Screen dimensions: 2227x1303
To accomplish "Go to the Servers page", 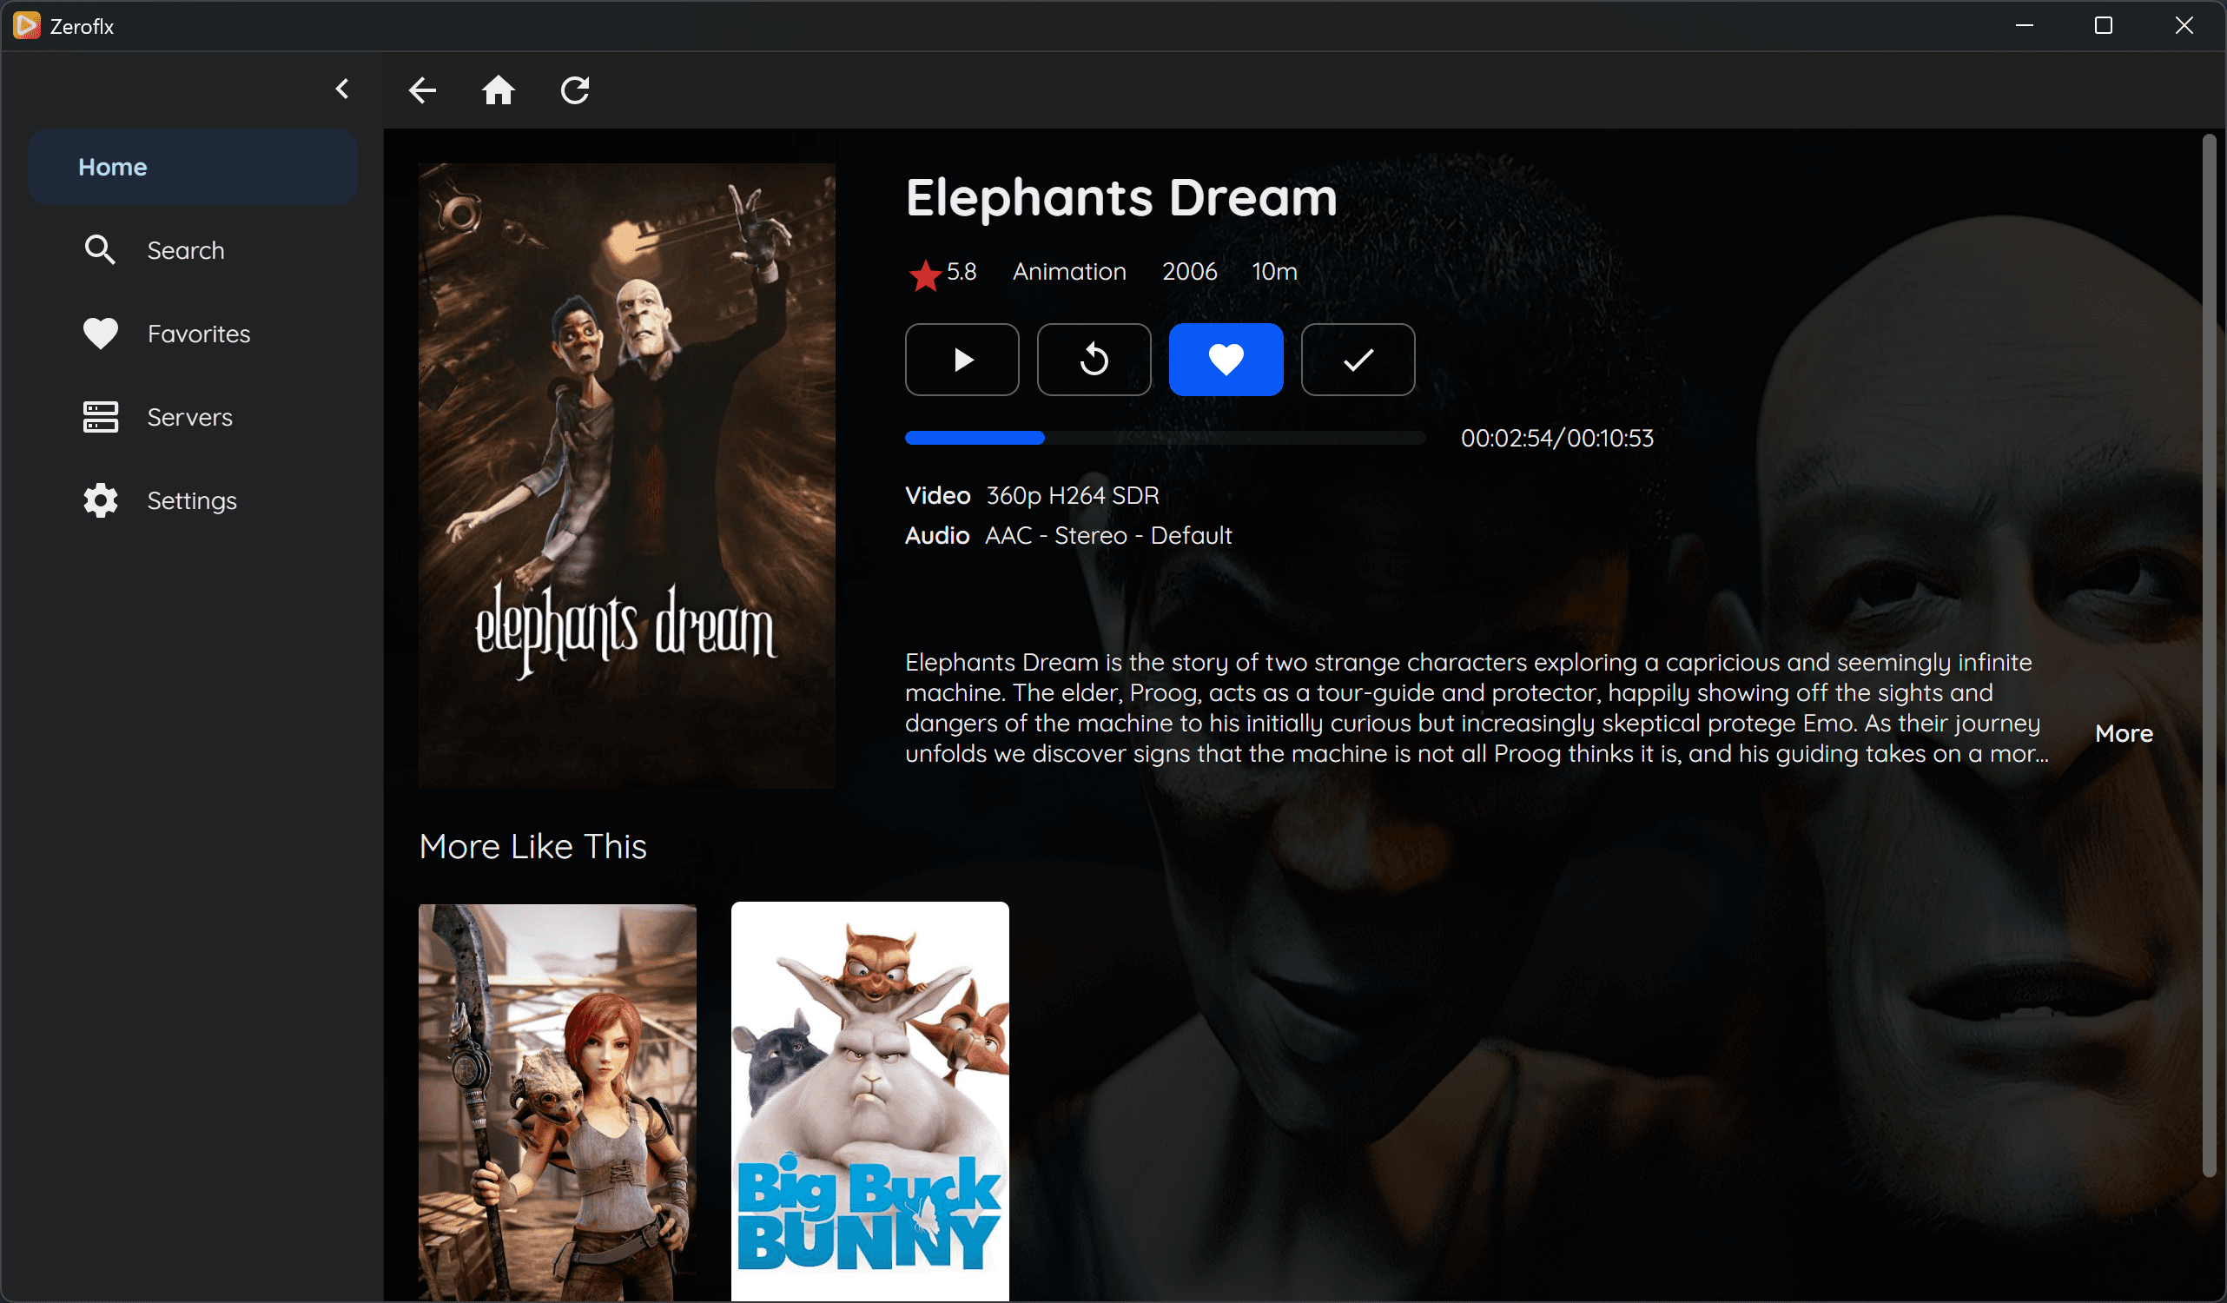I will pos(189,417).
